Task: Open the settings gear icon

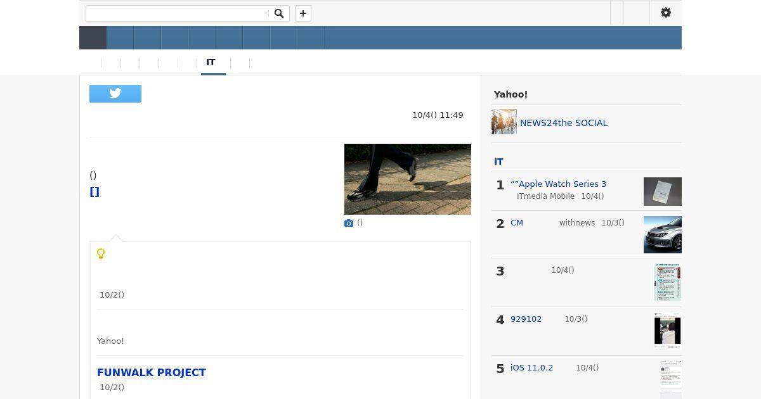Action: pyautogui.click(x=666, y=13)
